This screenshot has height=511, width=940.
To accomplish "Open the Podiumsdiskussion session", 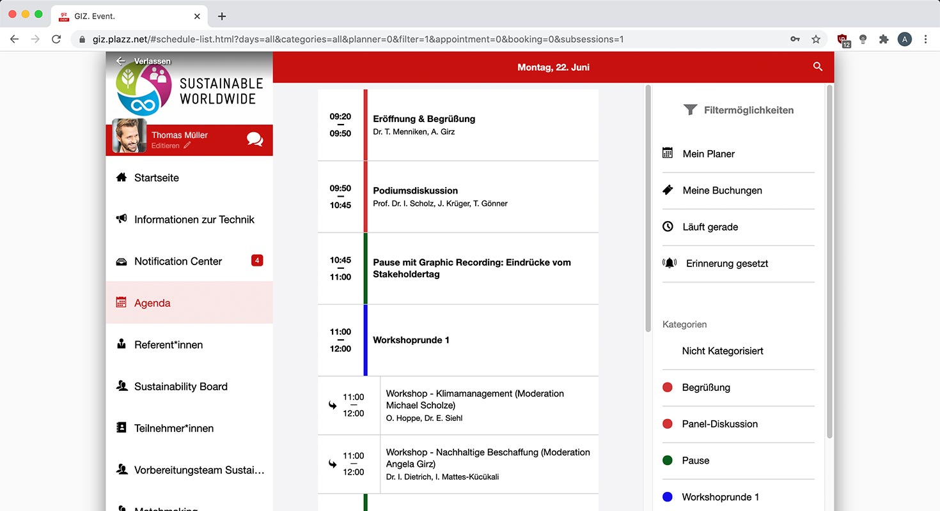I will pos(458,197).
